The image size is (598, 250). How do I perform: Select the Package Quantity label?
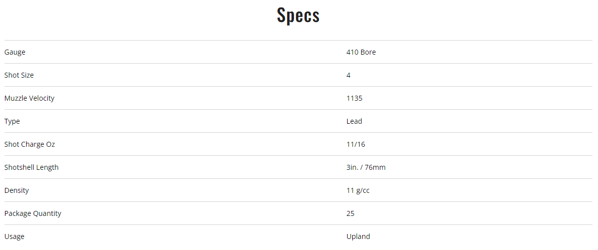pos(33,213)
